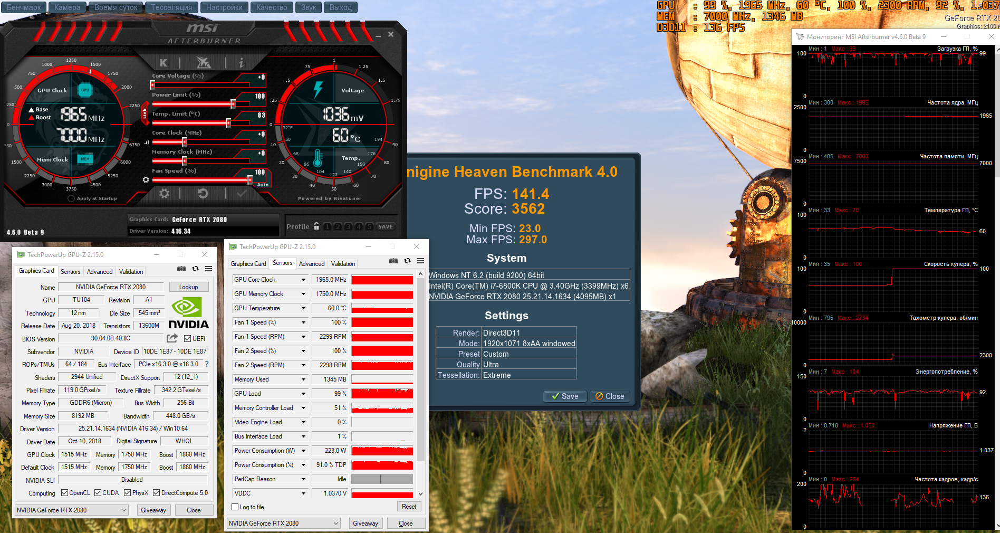Toggle the Auto fan speed button
This screenshot has width=1000, height=533.
(x=262, y=185)
